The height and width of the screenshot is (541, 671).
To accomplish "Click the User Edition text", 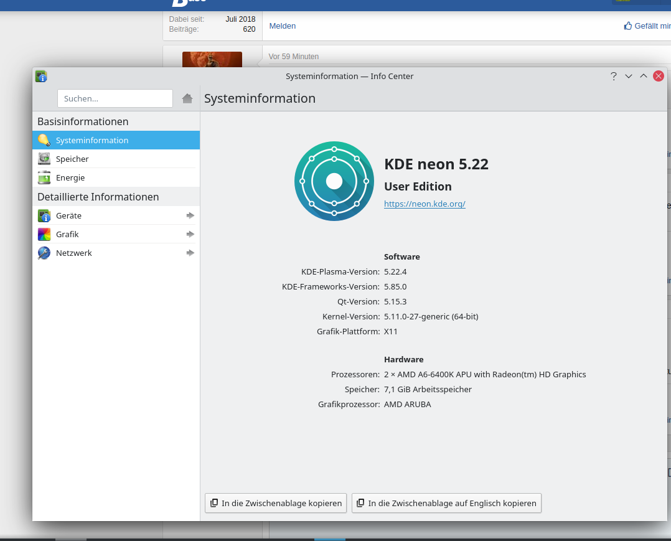I will pos(418,187).
